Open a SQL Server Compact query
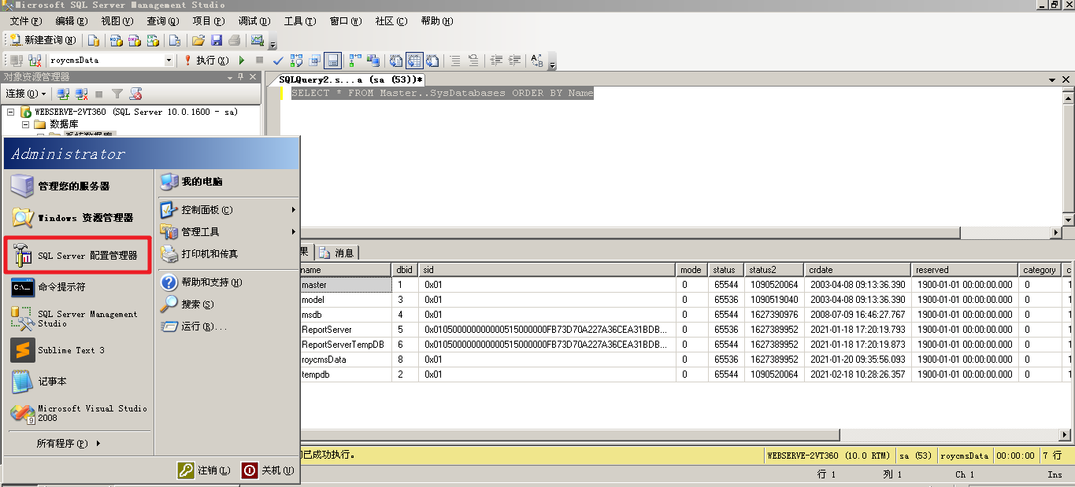This screenshot has height=487, width=1075. click(175, 40)
